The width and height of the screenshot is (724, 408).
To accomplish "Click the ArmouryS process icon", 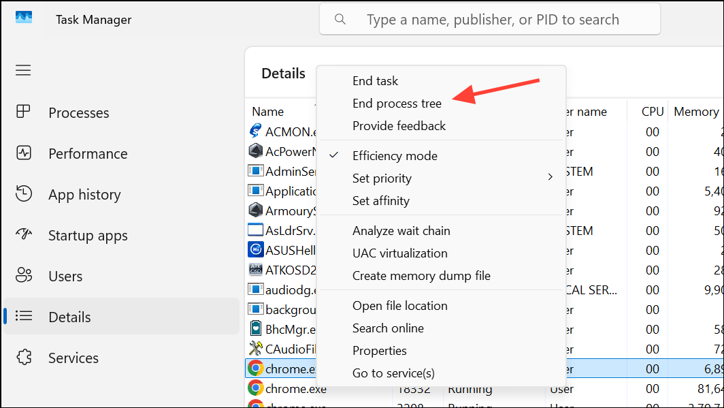I will (255, 210).
